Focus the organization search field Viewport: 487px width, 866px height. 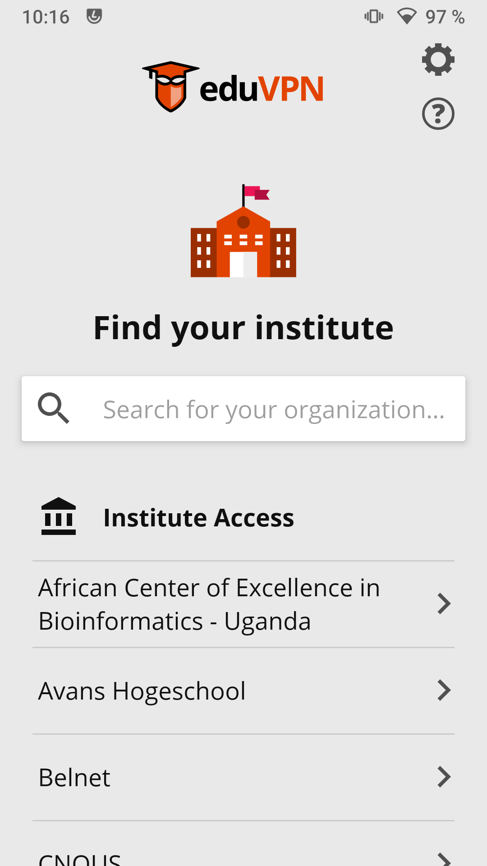click(x=273, y=409)
